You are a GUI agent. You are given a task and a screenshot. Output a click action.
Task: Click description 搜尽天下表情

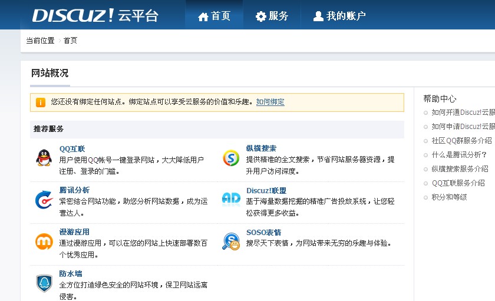click(268, 243)
